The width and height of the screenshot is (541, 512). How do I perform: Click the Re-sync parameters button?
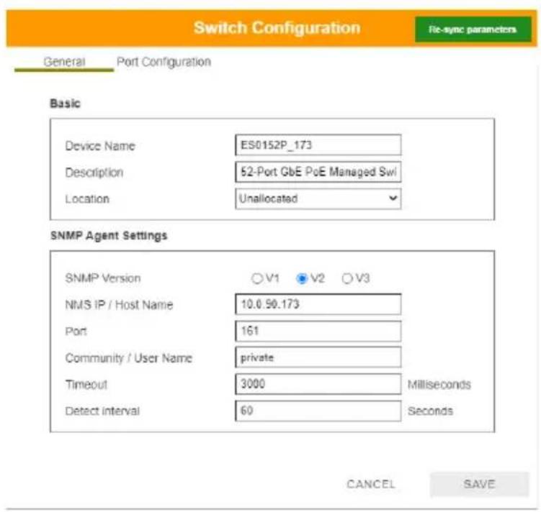pyautogui.click(x=473, y=29)
